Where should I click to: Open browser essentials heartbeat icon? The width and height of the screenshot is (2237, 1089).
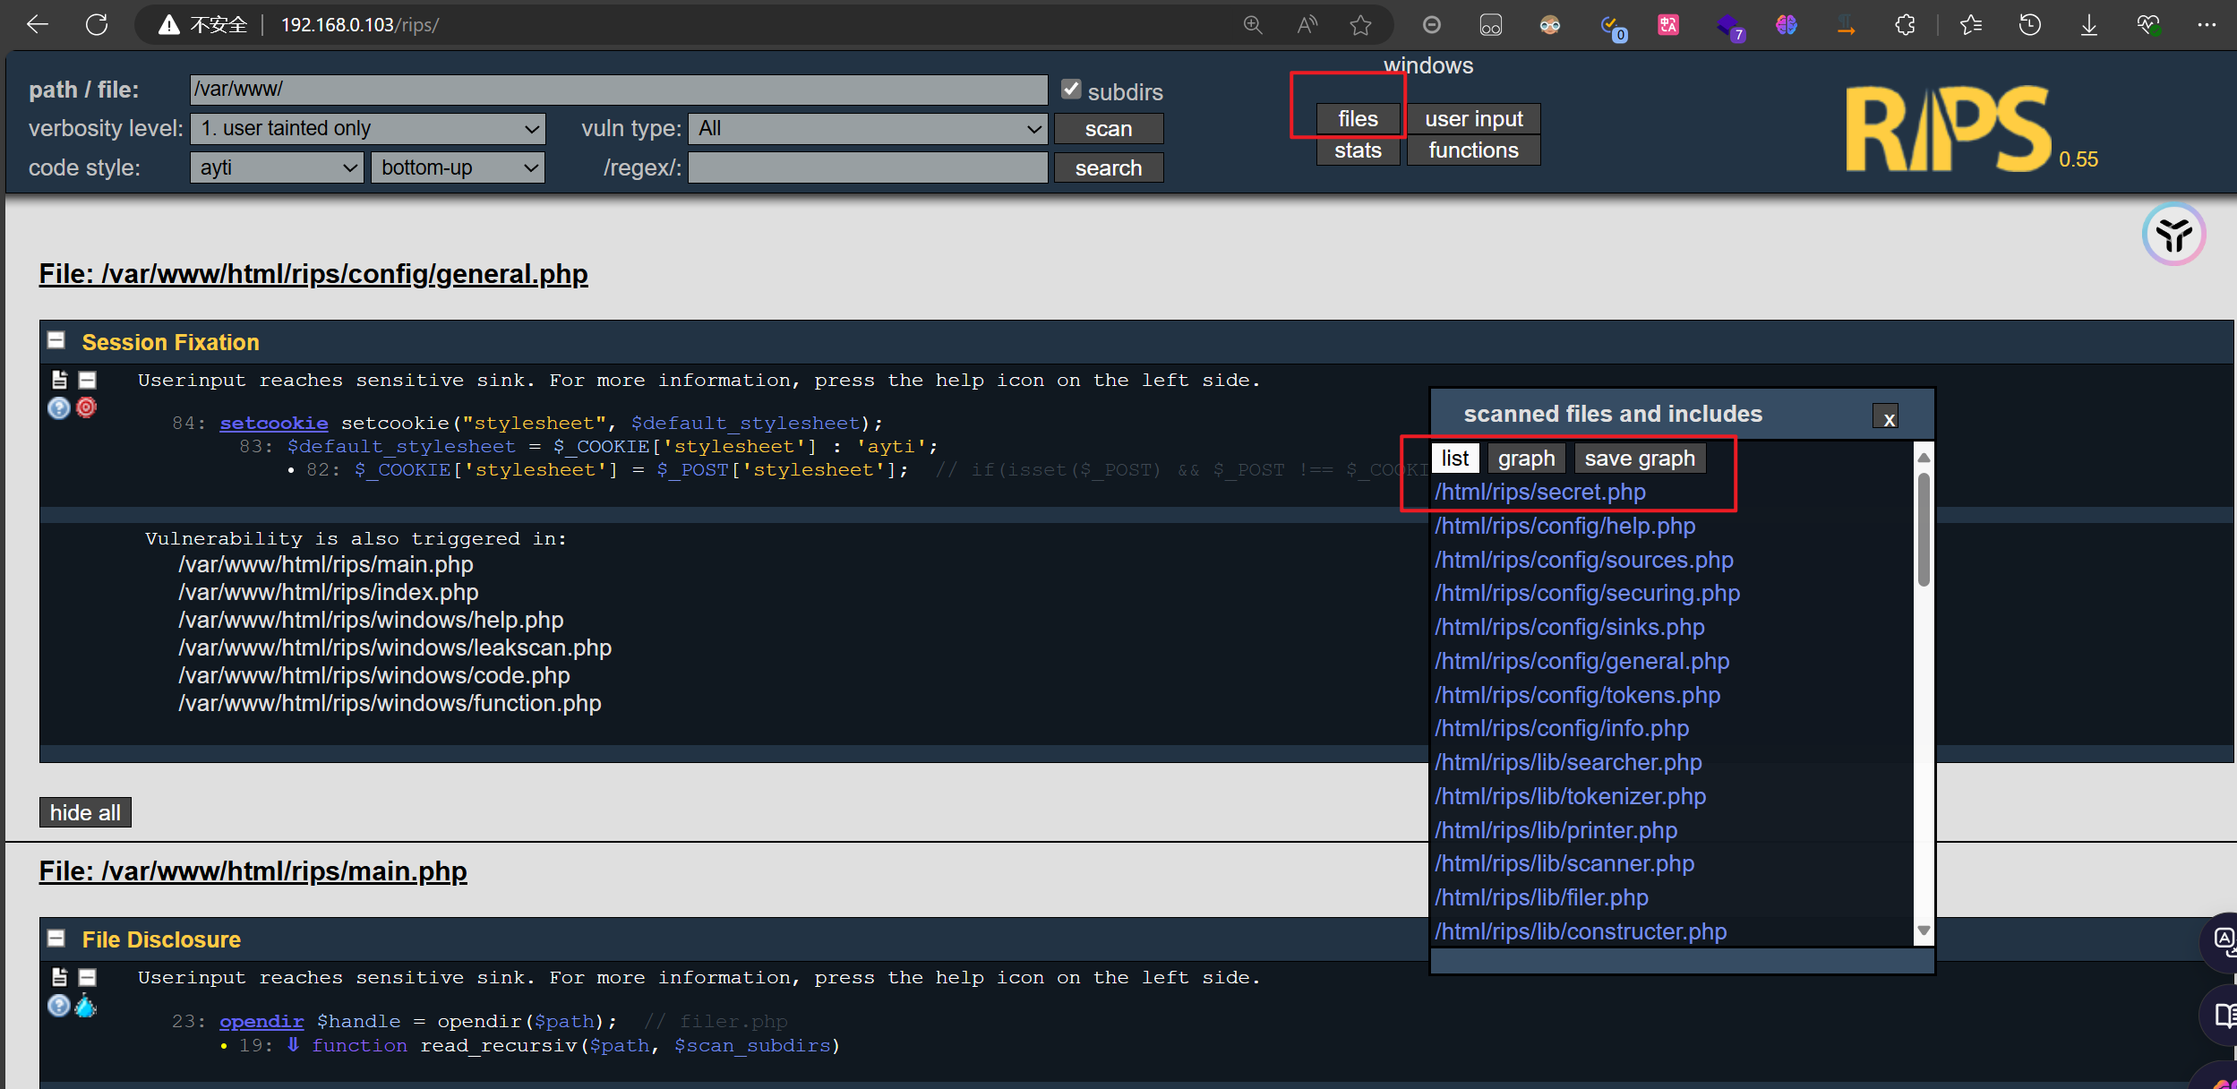click(2148, 25)
